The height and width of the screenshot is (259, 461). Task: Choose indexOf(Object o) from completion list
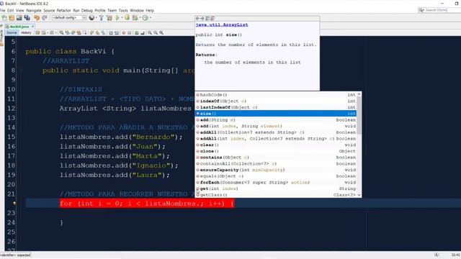(x=276, y=101)
